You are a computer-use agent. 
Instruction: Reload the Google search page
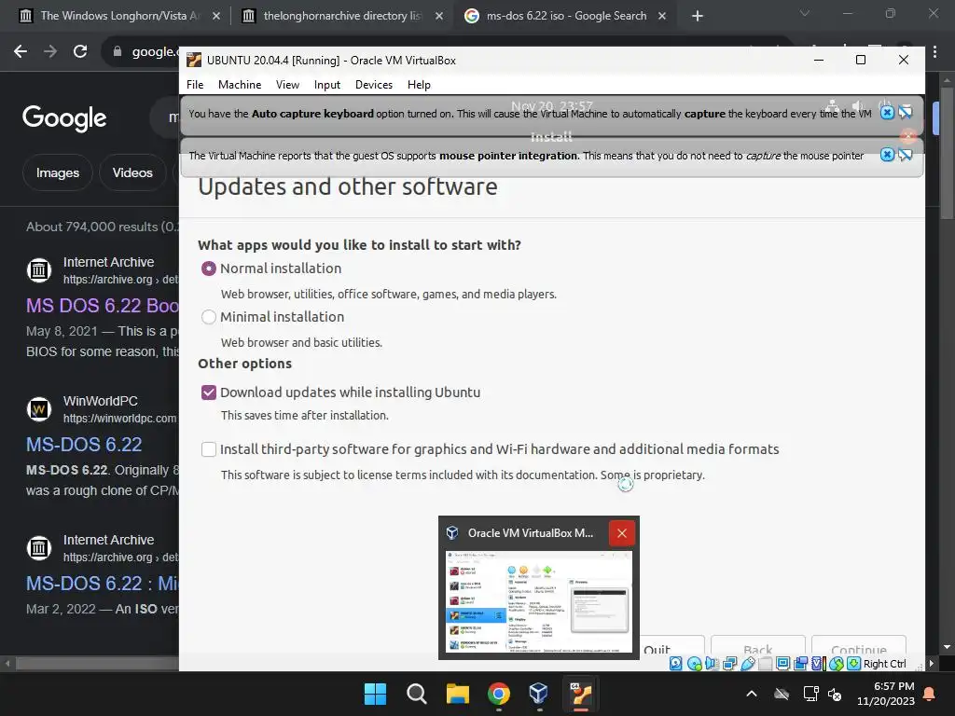point(80,51)
